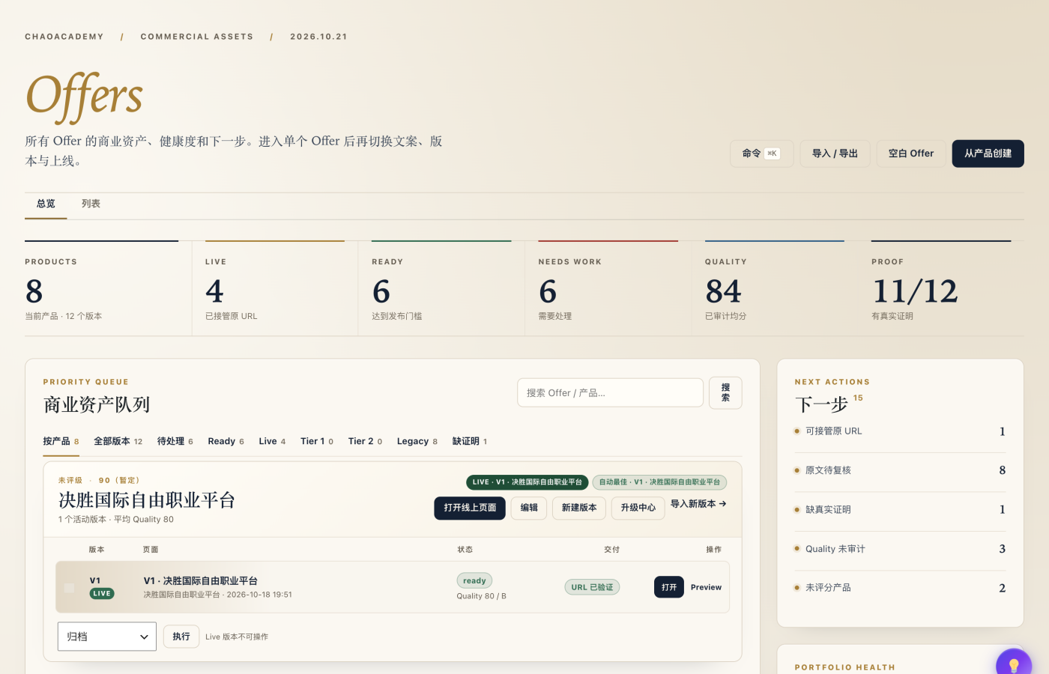Show the 缺证明 filter tab
This screenshot has height=674, width=1049.
470,441
